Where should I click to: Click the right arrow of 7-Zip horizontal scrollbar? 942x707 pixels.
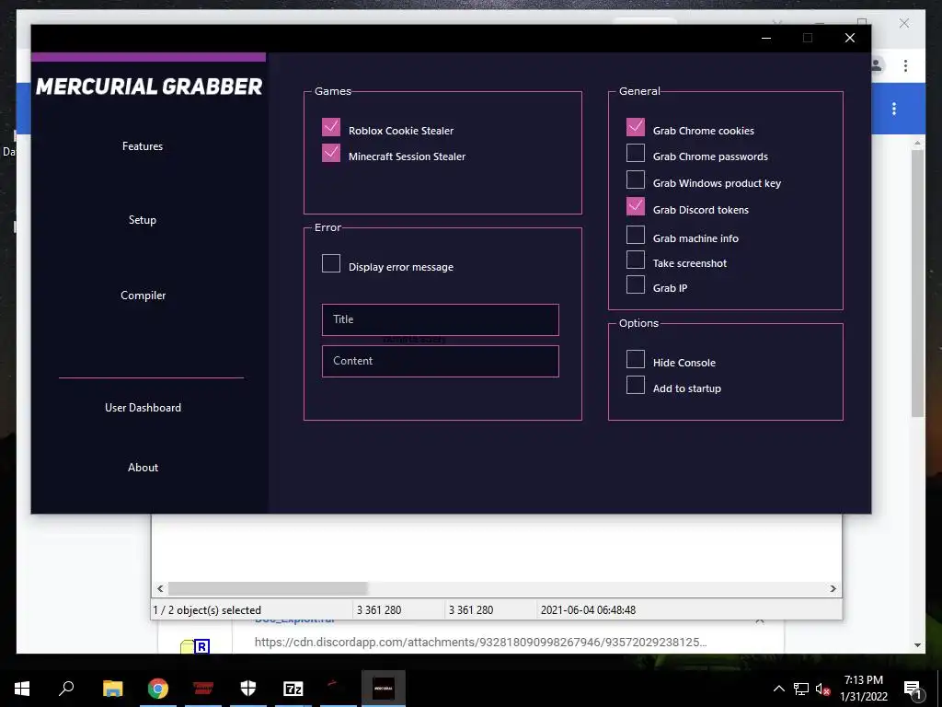(x=833, y=588)
